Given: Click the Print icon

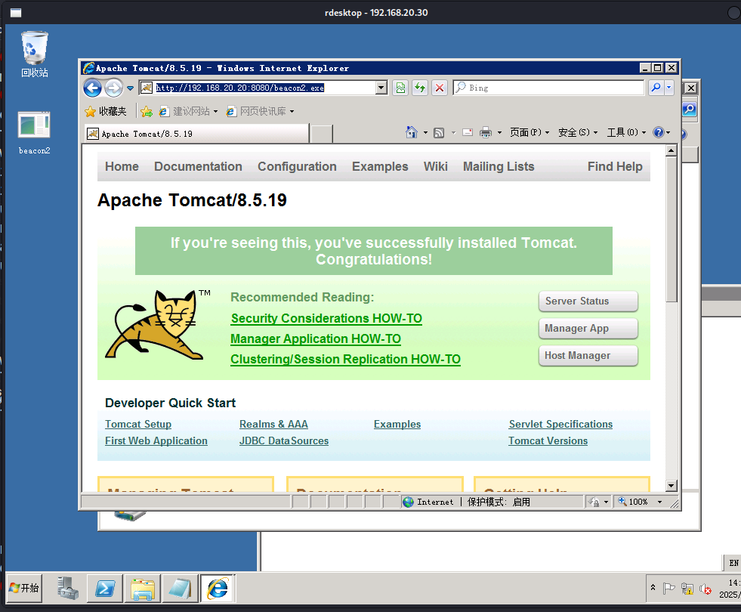Looking at the screenshot, I should [486, 133].
